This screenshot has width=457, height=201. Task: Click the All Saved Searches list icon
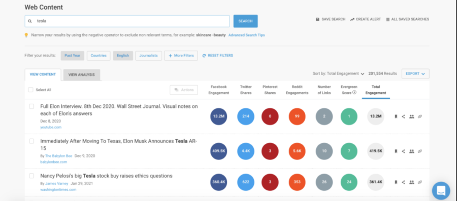(388, 19)
